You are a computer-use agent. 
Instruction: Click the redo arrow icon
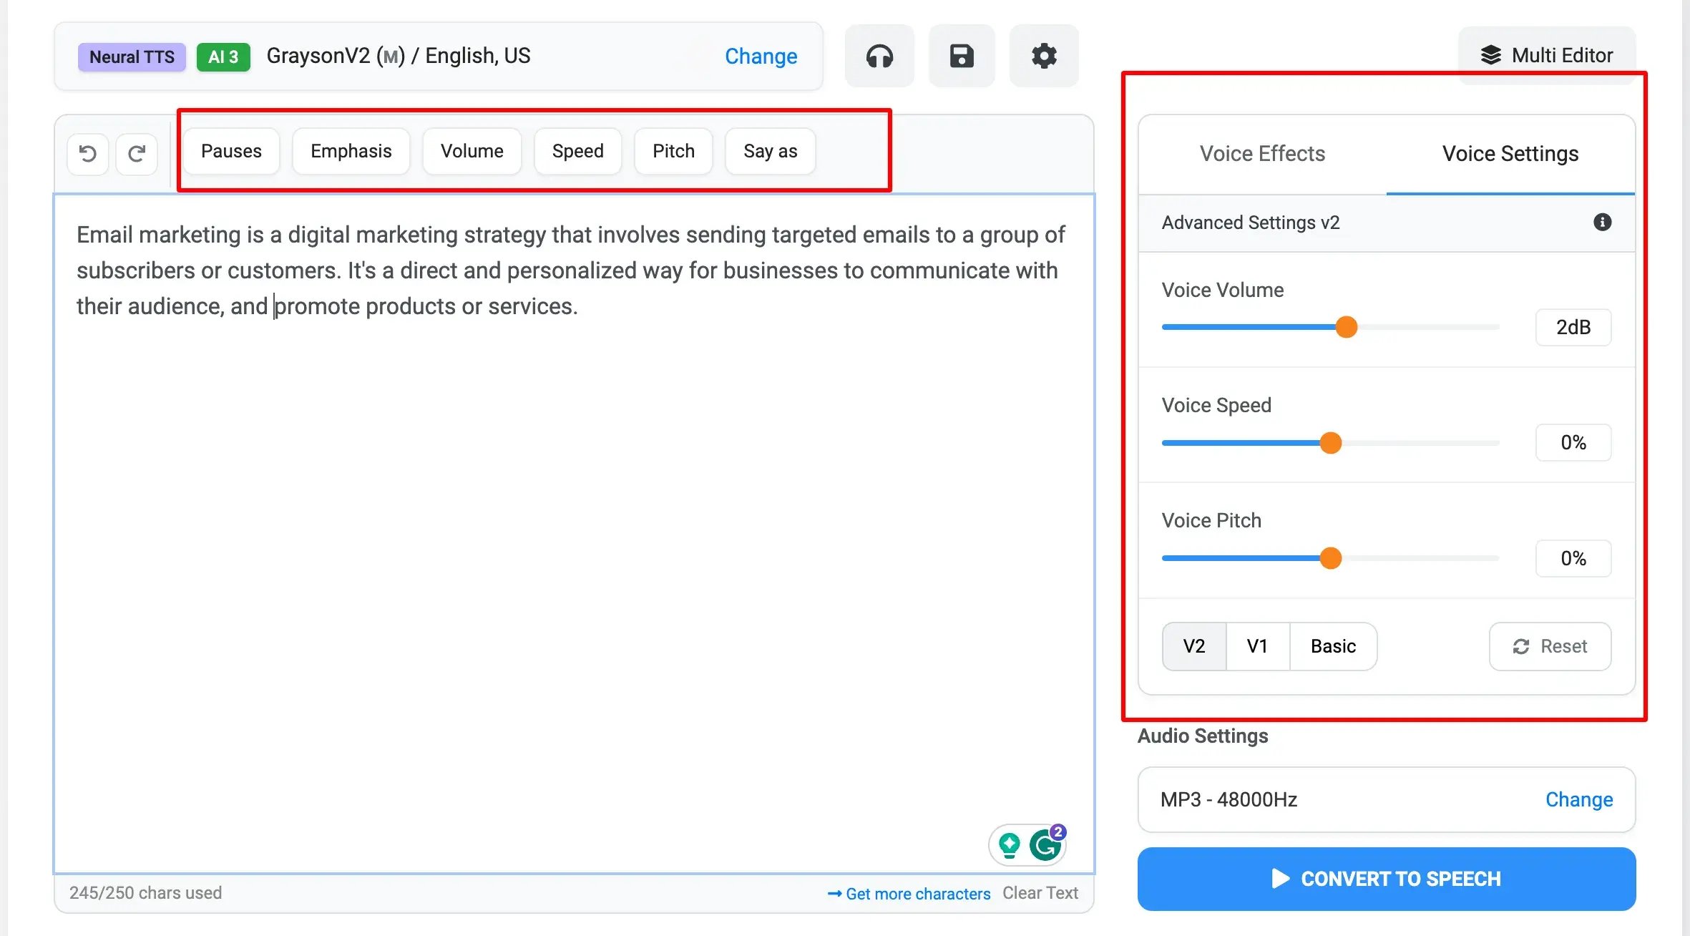point(137,153)
